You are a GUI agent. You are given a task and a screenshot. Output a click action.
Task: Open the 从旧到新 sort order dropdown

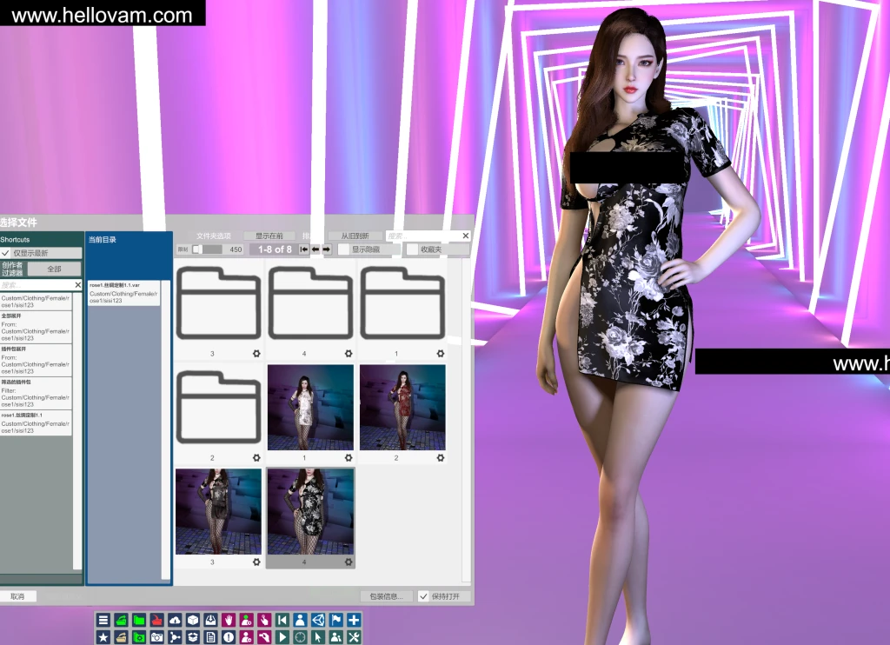355,236
